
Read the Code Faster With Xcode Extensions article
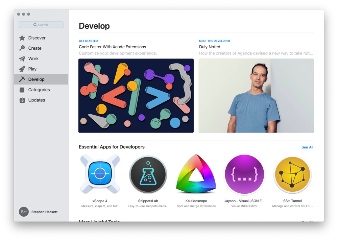(112, 47)
